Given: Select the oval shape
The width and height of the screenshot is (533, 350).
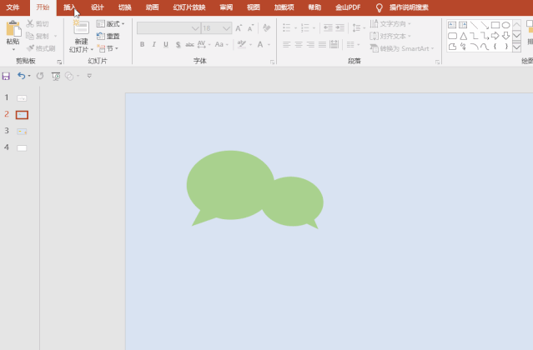Looking at the screenshot, I should click(505, 25).
